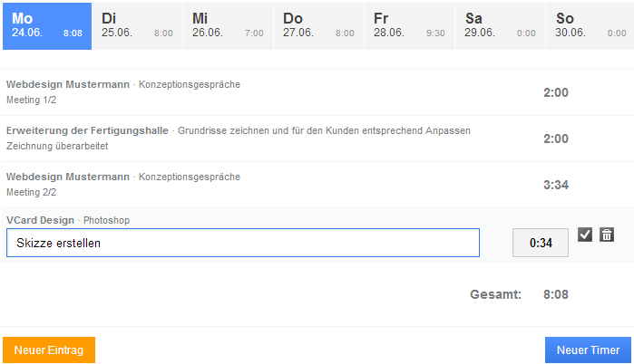Focus the Skizze erstellen description field
The height and width of the screenshot is (364, 634).
coord(243,243)
